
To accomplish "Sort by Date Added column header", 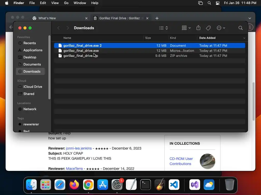I will click(x=207, y=38).
